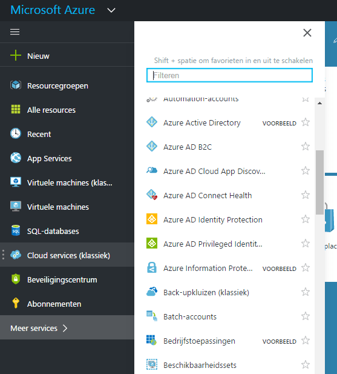Click the Virtuele machines (klas... monitor icon
Viewport: 337px width, 374px height.
point(16,182)
